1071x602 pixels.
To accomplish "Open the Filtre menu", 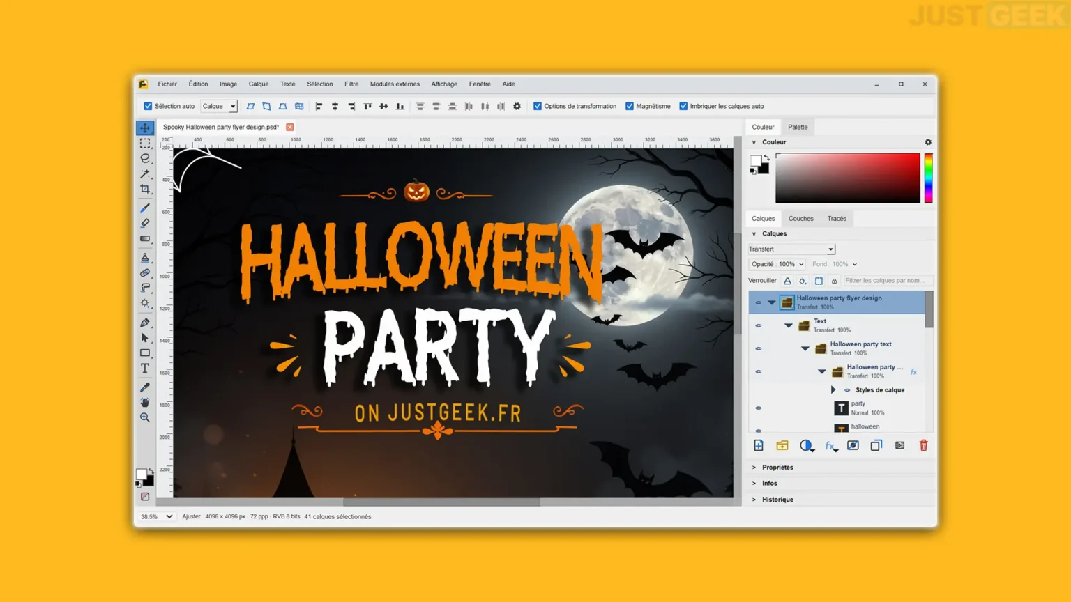I will point(351,84).
